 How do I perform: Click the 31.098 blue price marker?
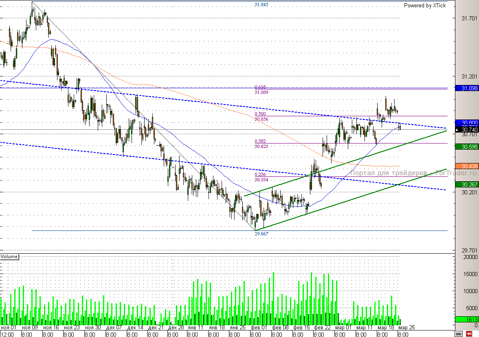click(x=467, y=88)
